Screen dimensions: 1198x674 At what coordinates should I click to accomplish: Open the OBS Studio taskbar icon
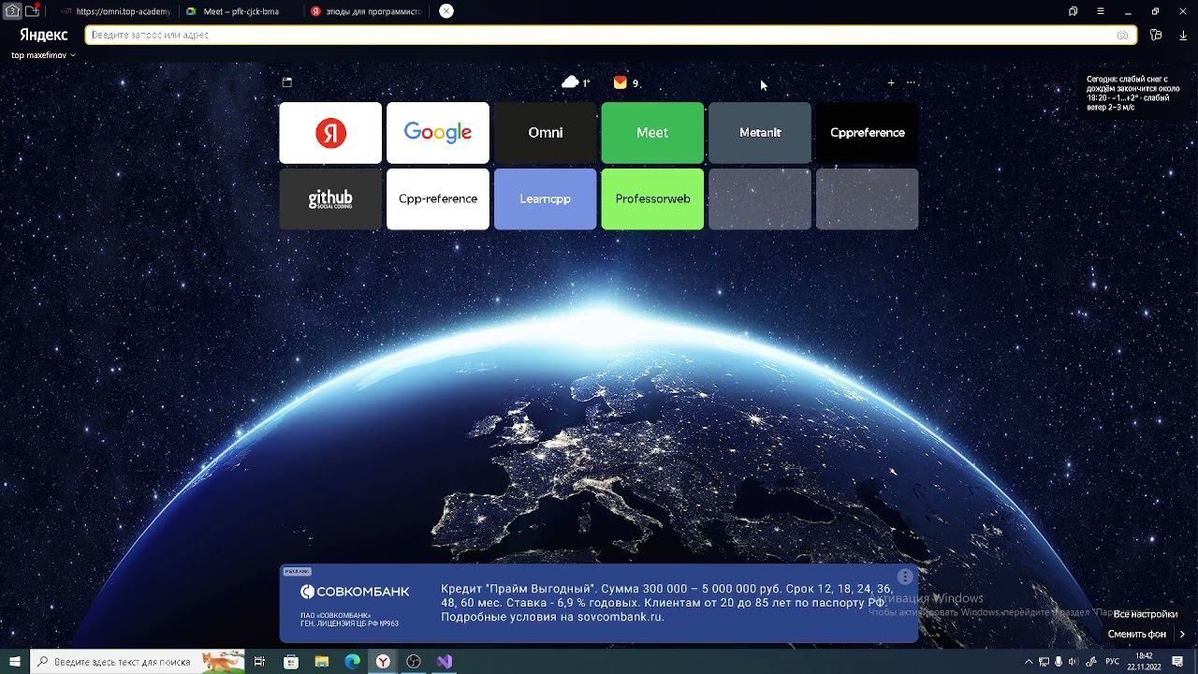[x=414, y=662]
